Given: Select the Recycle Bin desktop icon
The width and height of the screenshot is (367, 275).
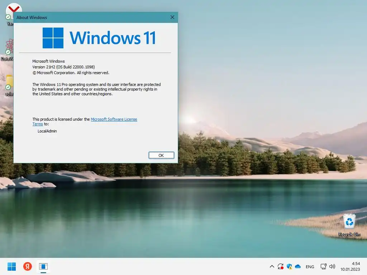Looking at the screenshot, I should [x=349, y=225].
